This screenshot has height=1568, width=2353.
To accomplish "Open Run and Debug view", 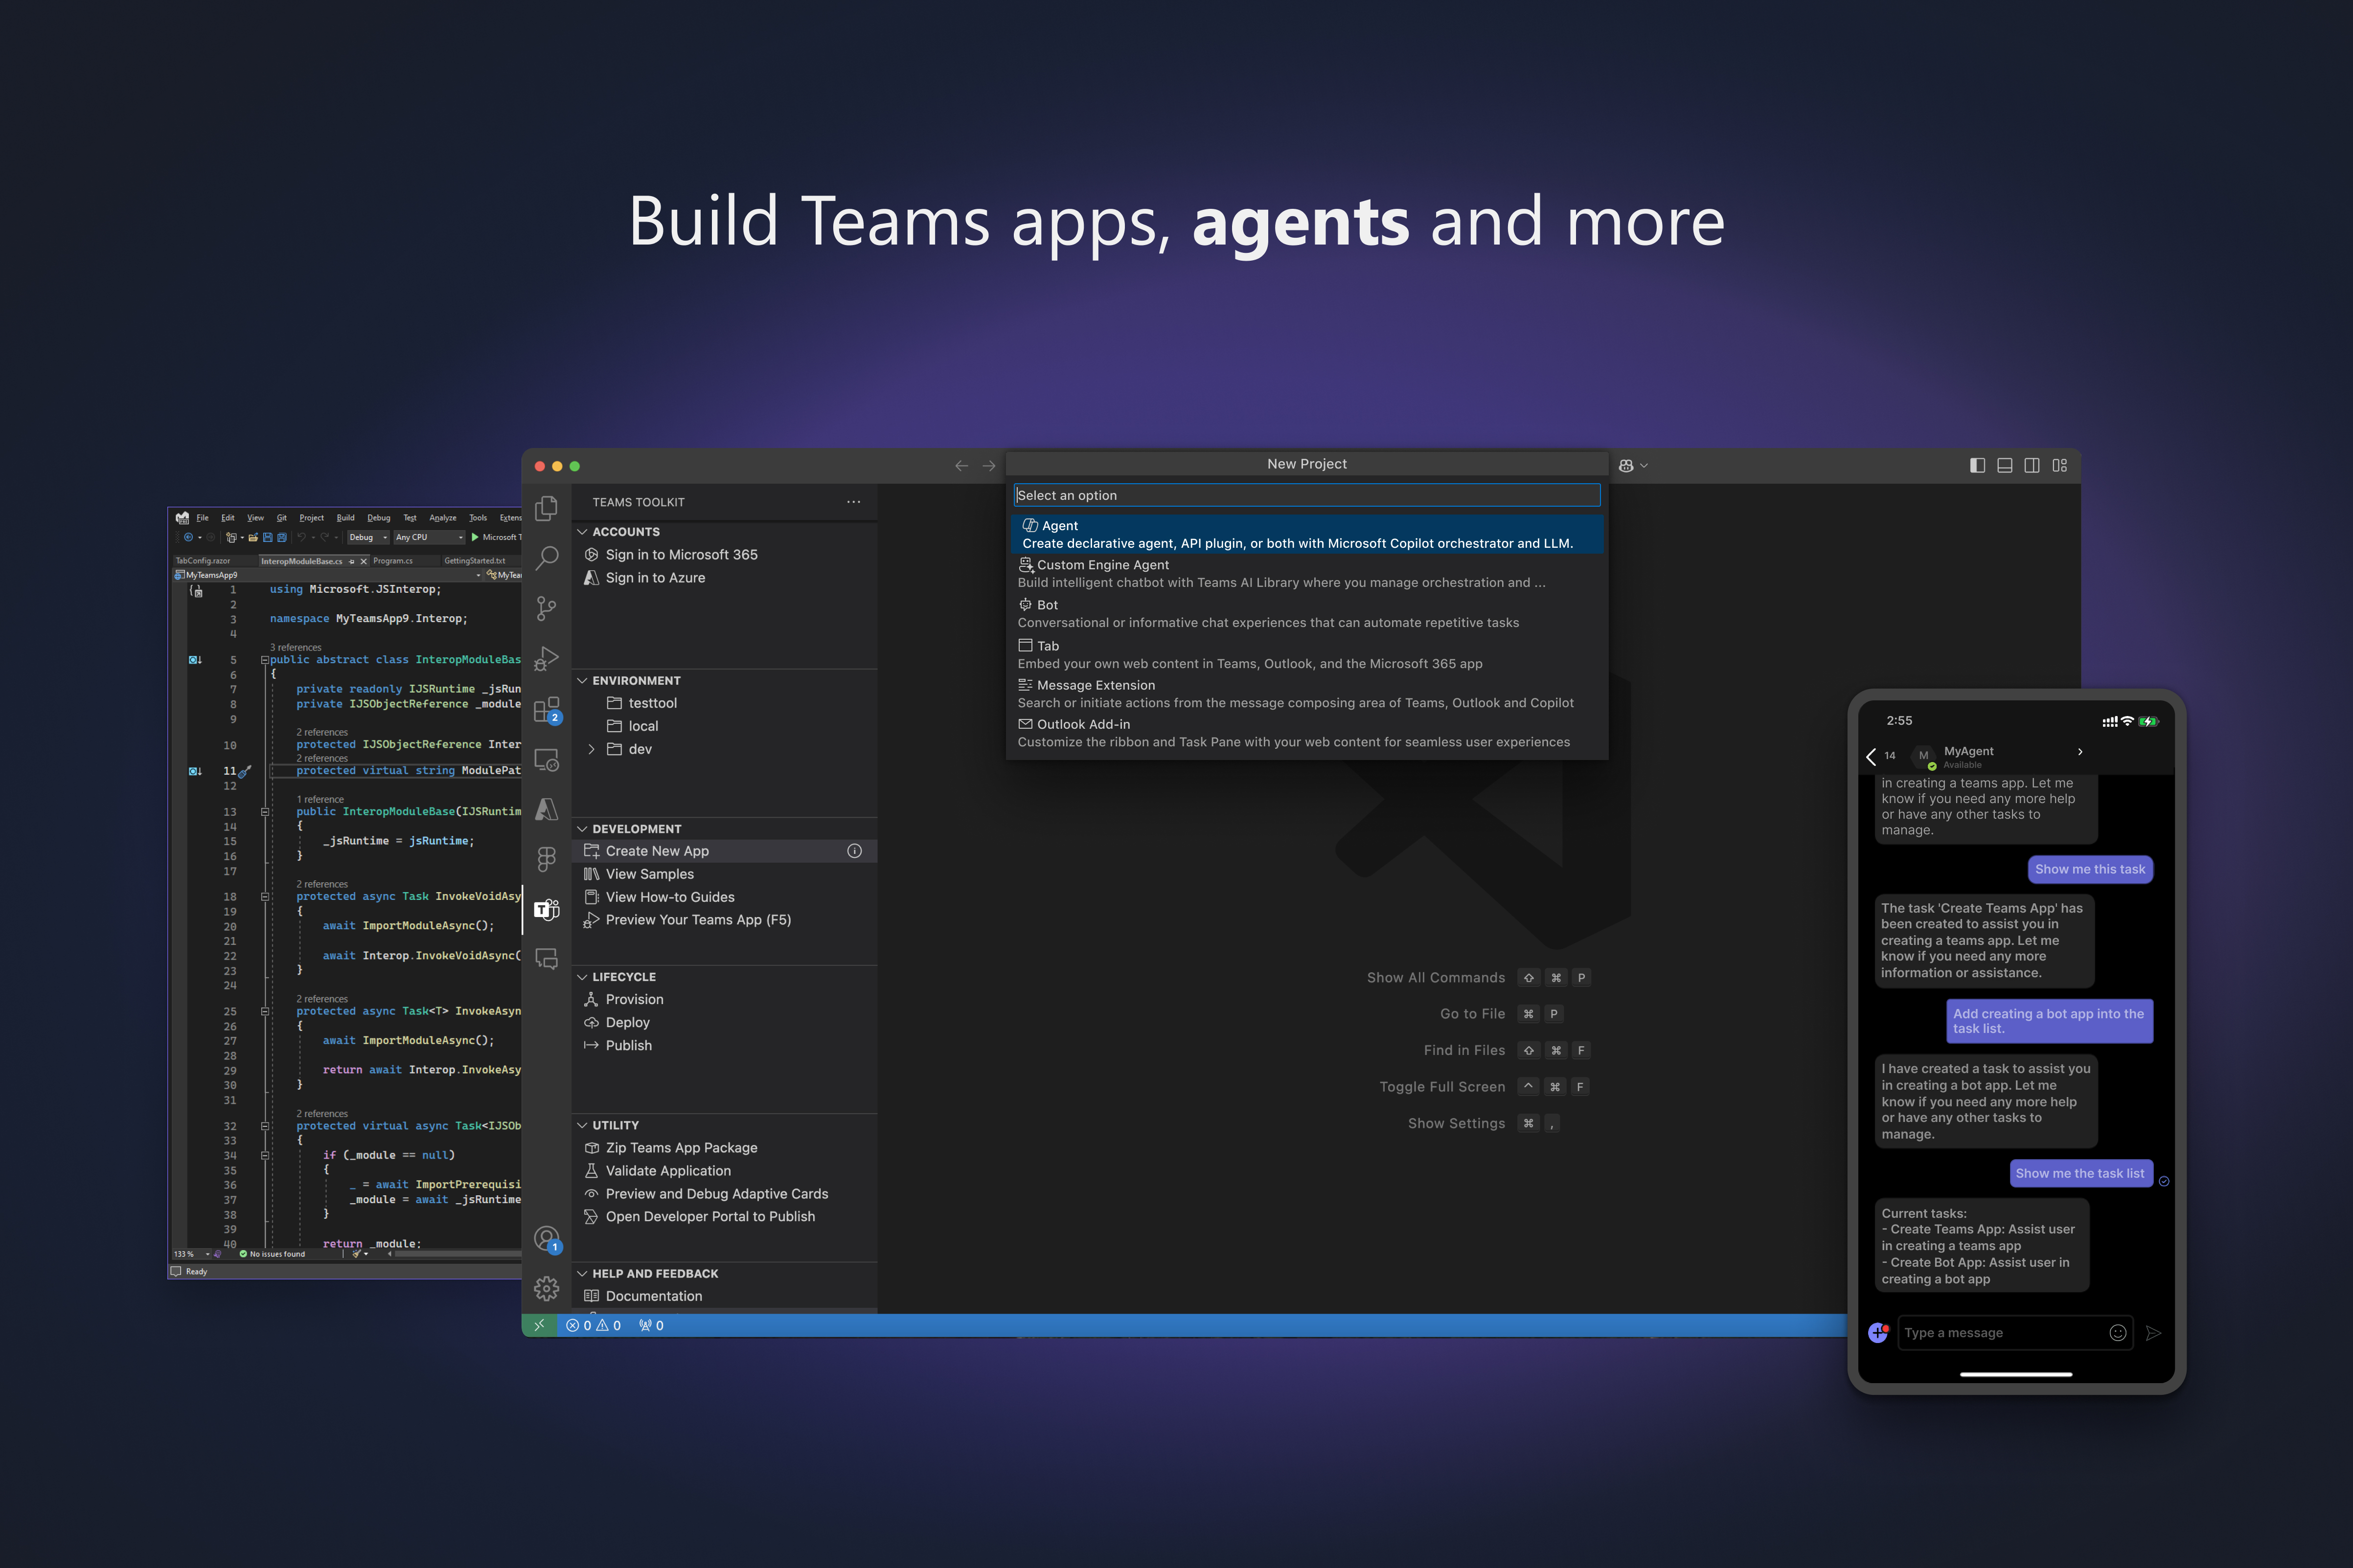I will click(x=546, y=658).
